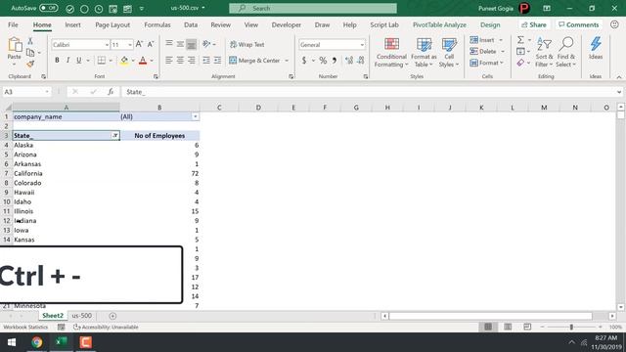Expand the Insert cells dropdown arrow
Screen dimensions: 626x352
pos(501,40)
